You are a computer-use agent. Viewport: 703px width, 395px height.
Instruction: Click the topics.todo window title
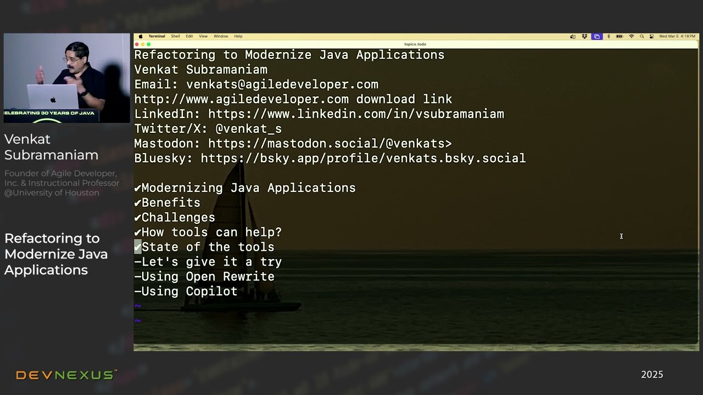tap(415, 44)
